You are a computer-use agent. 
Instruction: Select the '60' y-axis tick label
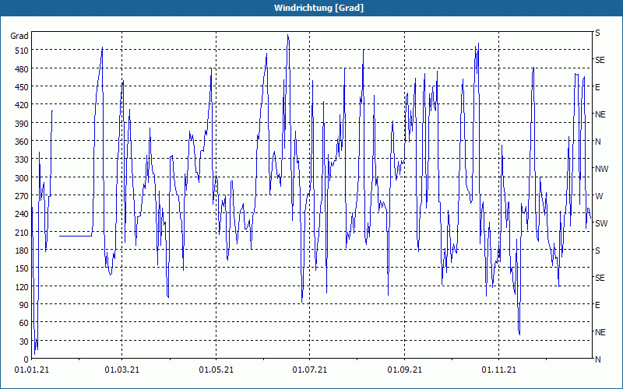(x=24, y=323)
